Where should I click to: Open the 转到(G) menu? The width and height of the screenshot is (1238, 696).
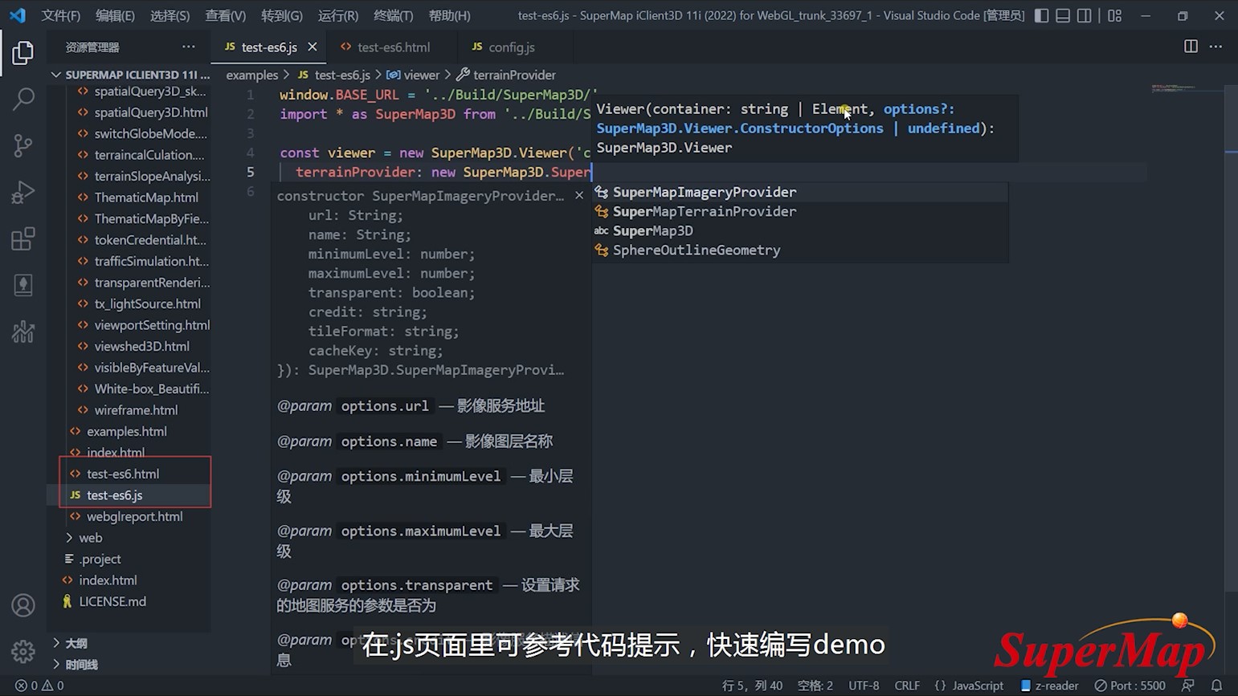point(281,15)
